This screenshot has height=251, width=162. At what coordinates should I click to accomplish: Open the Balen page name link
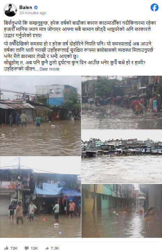[26, 7]
